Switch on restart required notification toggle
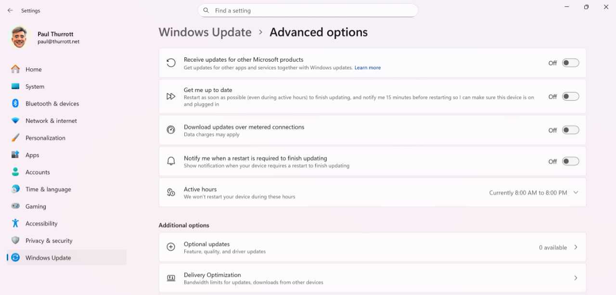The width and height of the screenshot is (616, 295). point(570,162)
